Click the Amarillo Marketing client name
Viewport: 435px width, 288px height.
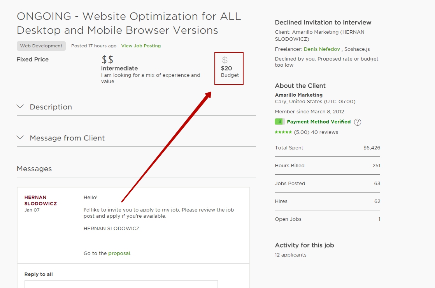pos(298,95)
